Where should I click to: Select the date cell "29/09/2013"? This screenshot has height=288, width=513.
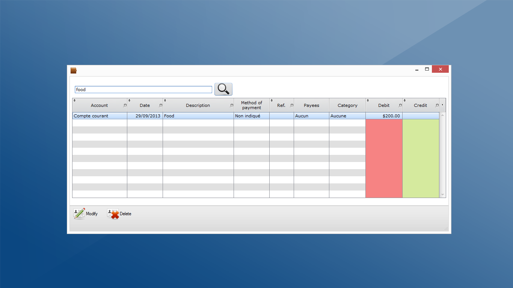coord(145,116)
